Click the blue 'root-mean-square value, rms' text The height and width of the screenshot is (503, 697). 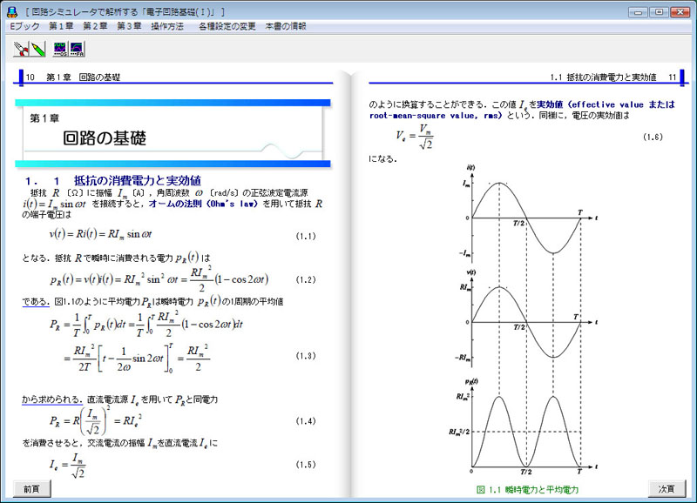[436, 116]
